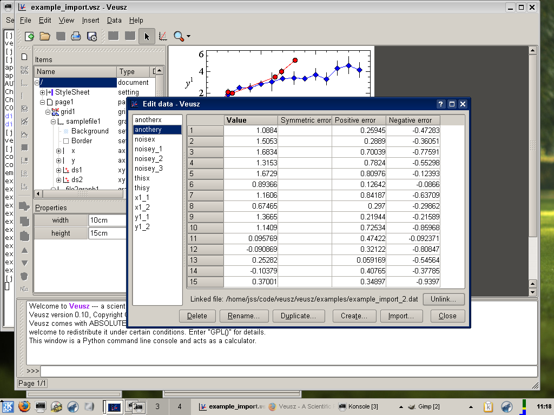This screenshot has width=554, height=415.
Task: Expand the ds1 tree node
Action: coord(58,170)
